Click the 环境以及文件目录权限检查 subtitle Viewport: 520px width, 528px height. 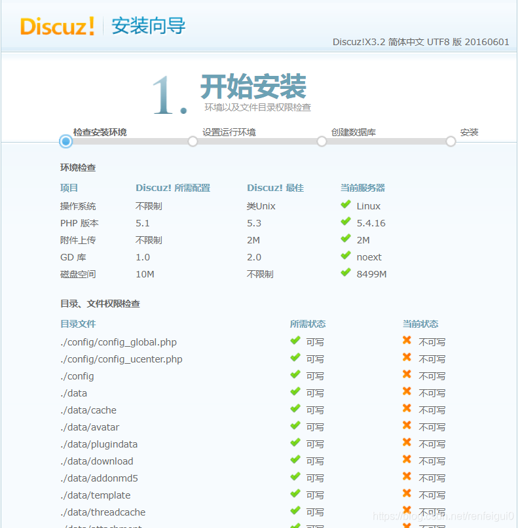tap(257, 107)
